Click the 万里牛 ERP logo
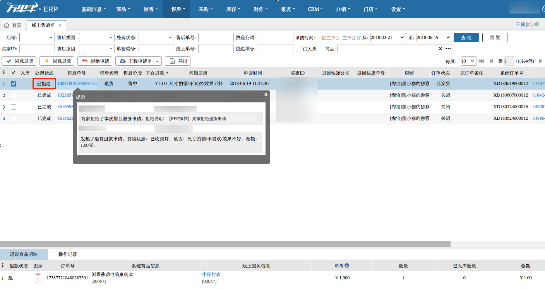545x289 pixels. click(x=32, y=8)
